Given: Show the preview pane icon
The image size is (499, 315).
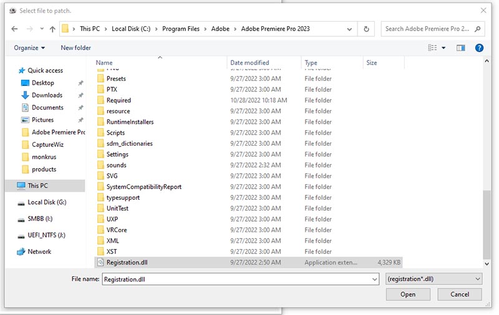Looking at the screenshot, I should click(x=460, y=48).
